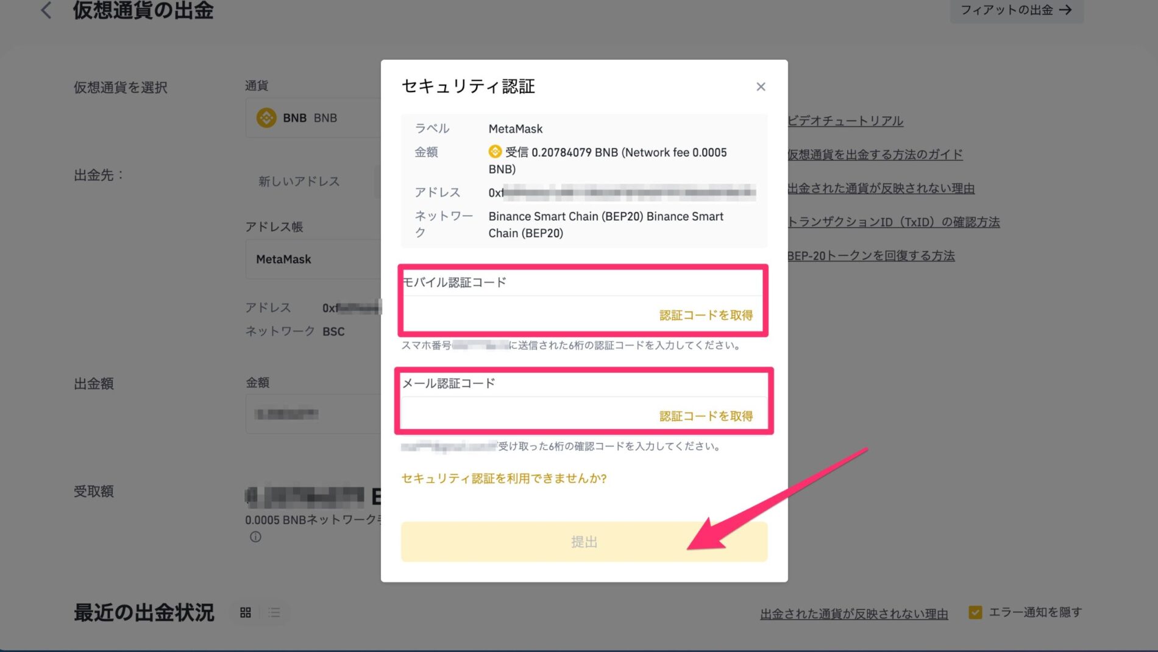Viewport: 1158px width, 652px height.
Task: Open ビデオチュートリアル link
Action: coord(845,121)
